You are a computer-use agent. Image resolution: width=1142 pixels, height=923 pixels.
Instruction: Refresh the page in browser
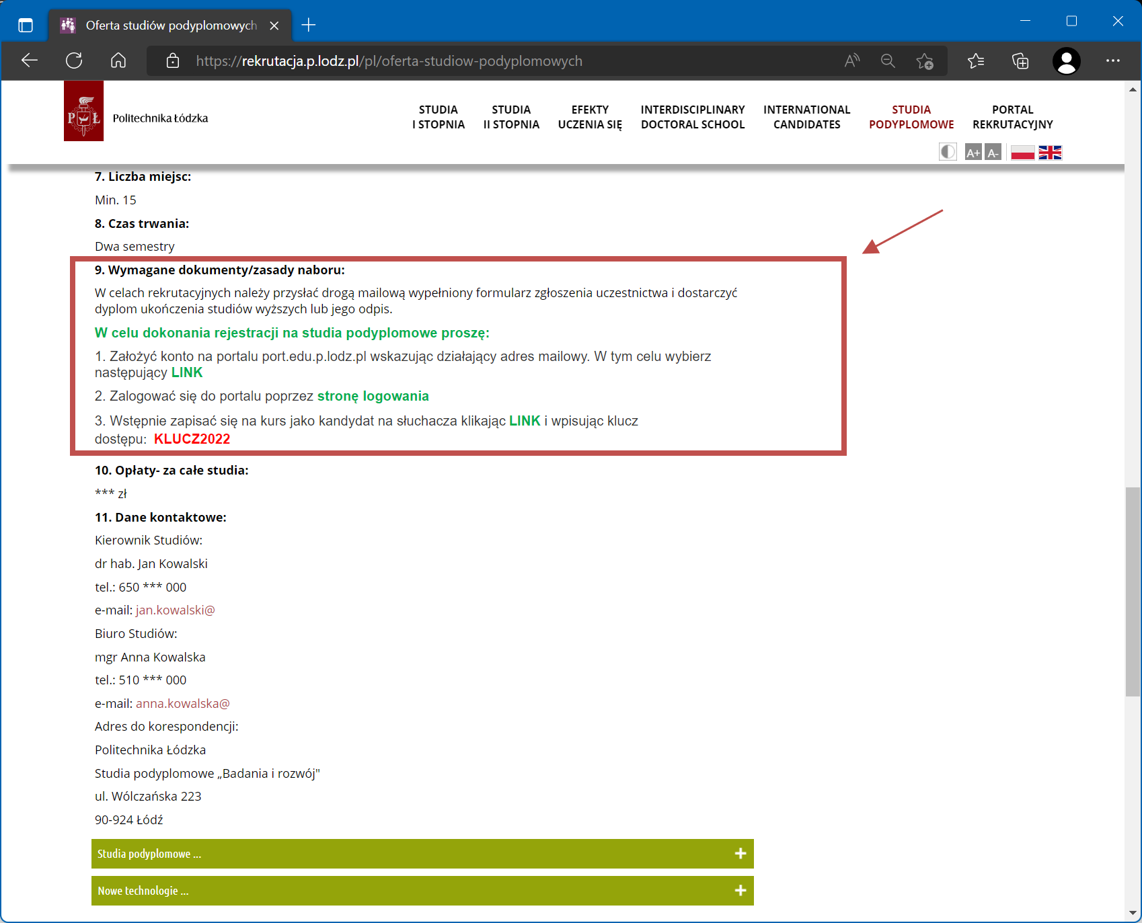(x=74, y=61)
